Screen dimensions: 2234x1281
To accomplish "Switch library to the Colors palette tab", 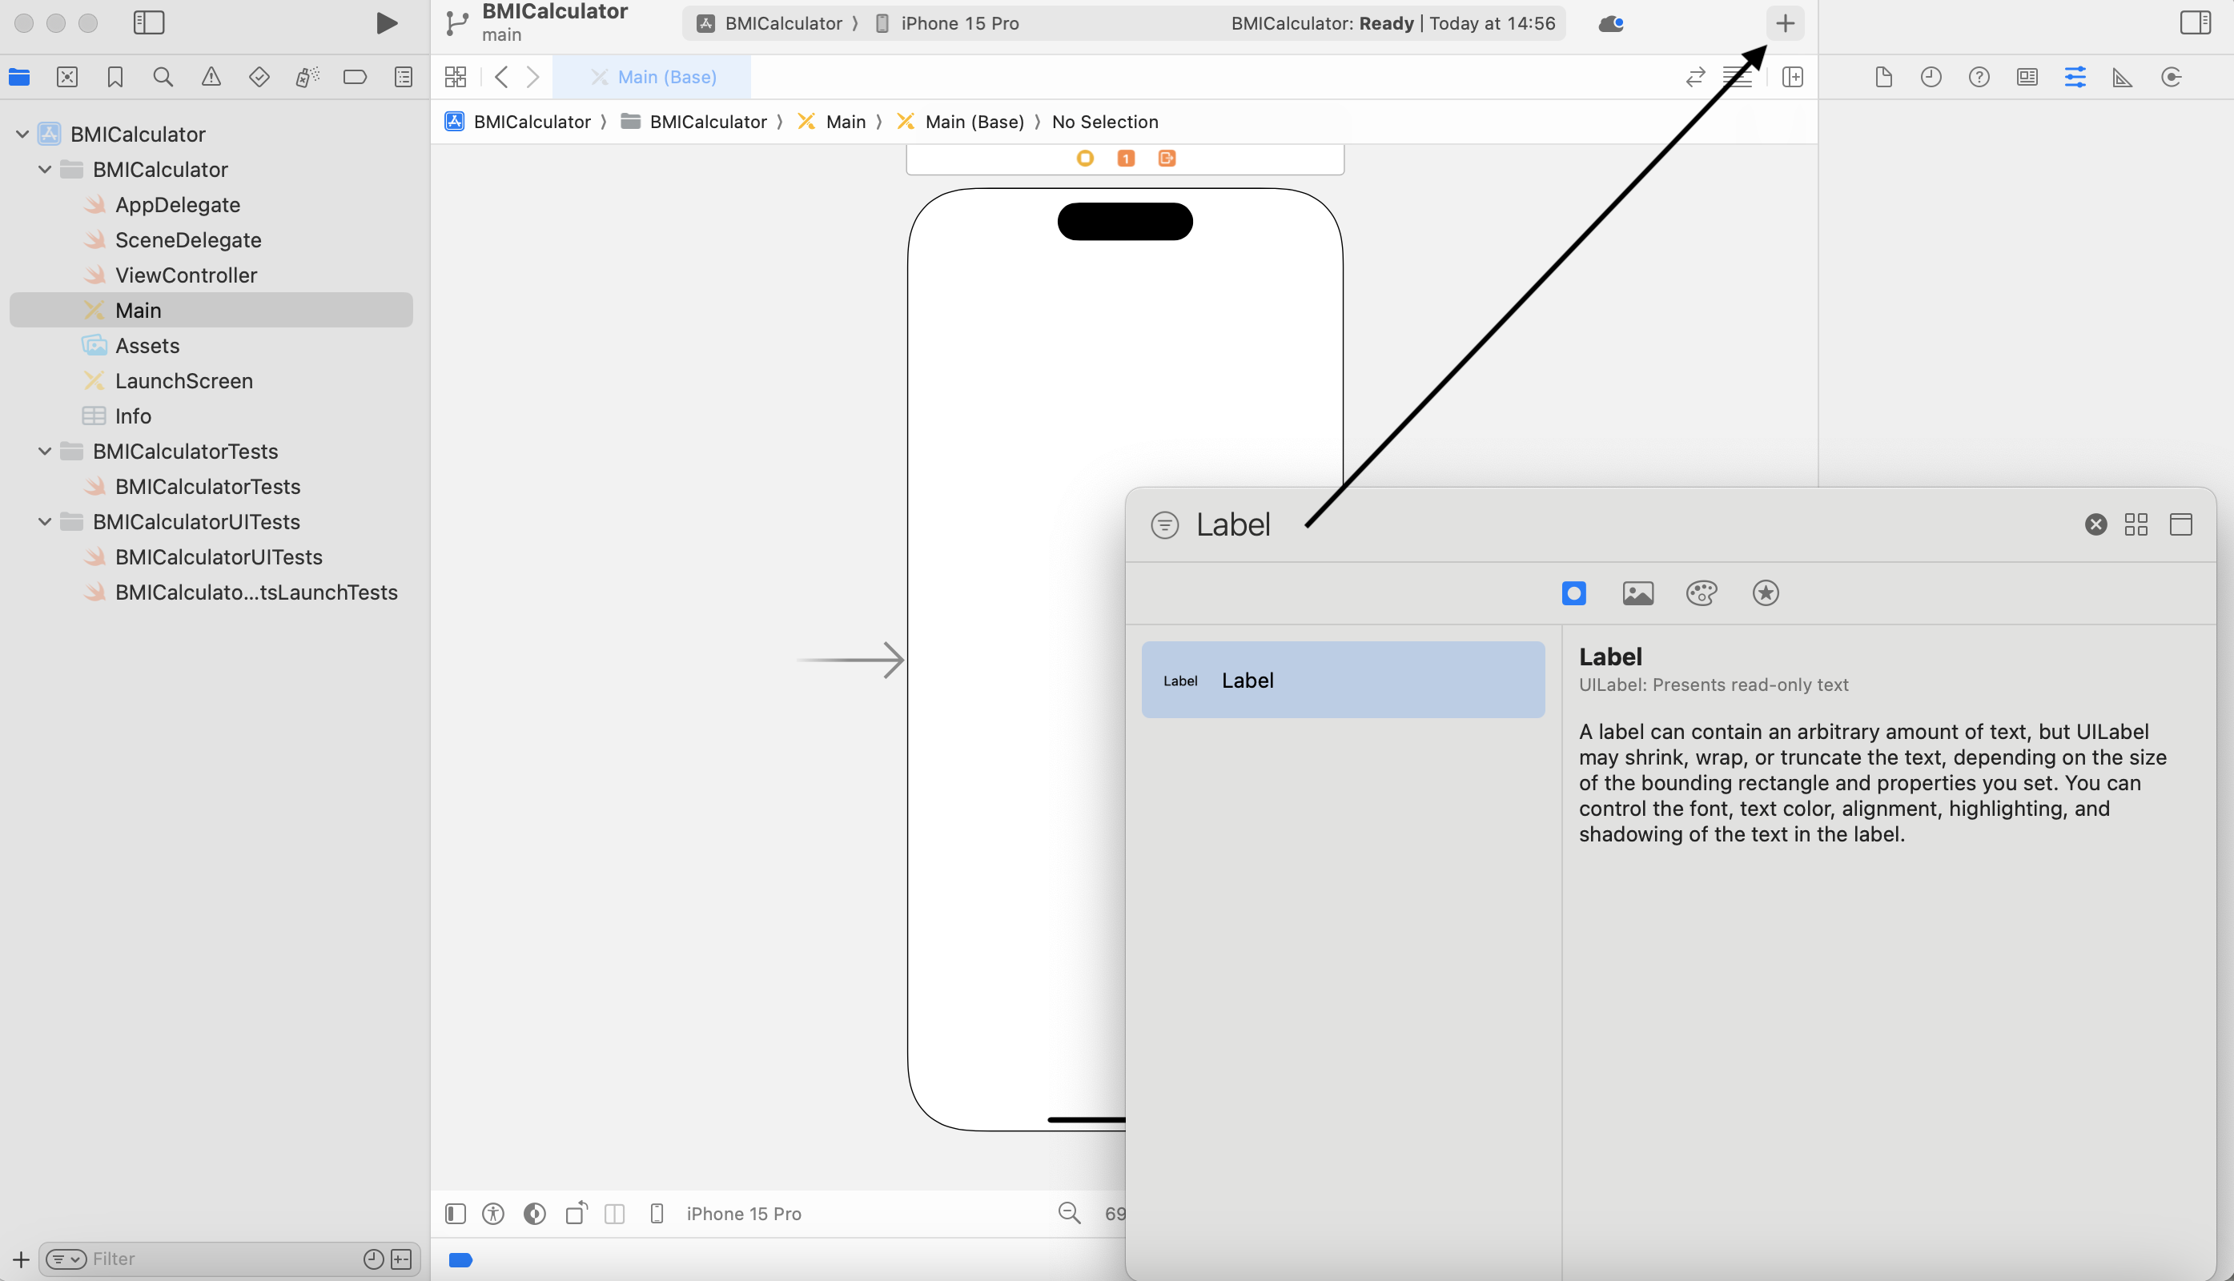I will click(x=1701, y=593).
